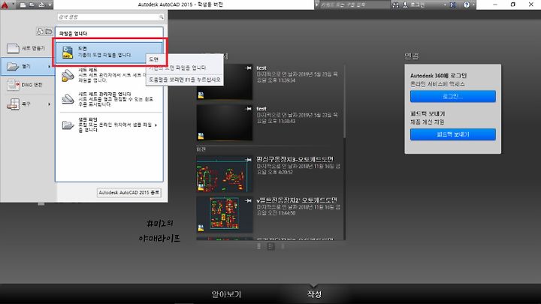
Task: Expand the submenu arrow below DWG 변환
Action: (x=50, y=104)
